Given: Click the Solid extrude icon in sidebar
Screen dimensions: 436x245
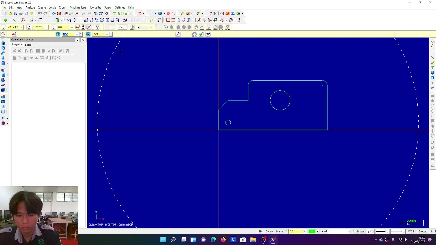Looking at the screenshot, I should (x=3, y=43).
